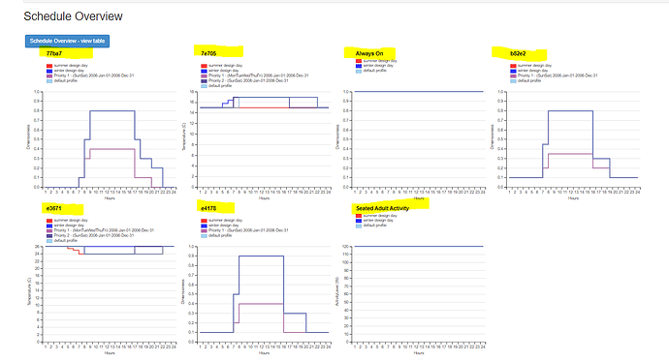Click 'Priority 1 - (SunSat)' label in b82e2 legend
The image size is (669, 361).
coord(557,75)
